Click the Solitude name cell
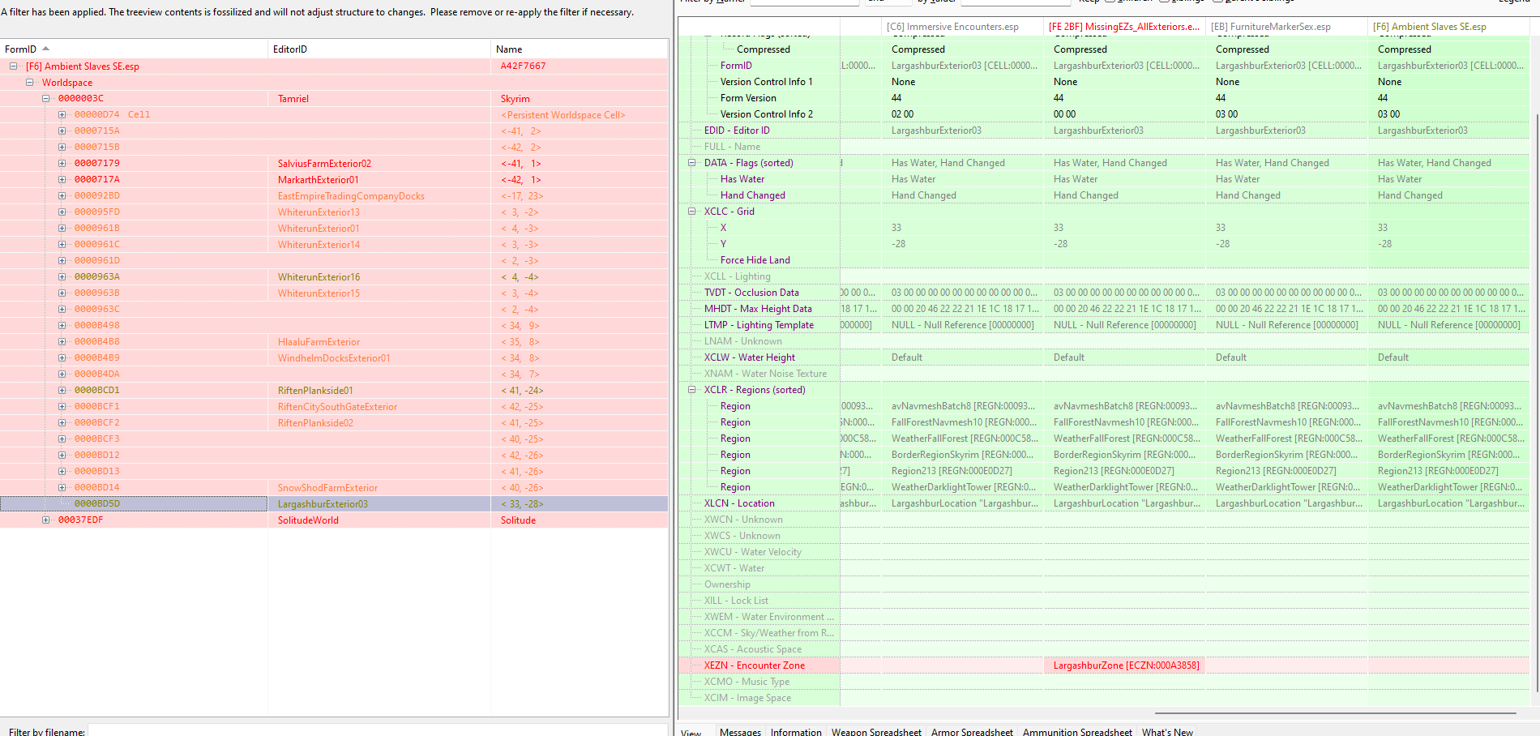This screenshot has height=736, width=1540. pyautogui.click(x=518, y=520)
